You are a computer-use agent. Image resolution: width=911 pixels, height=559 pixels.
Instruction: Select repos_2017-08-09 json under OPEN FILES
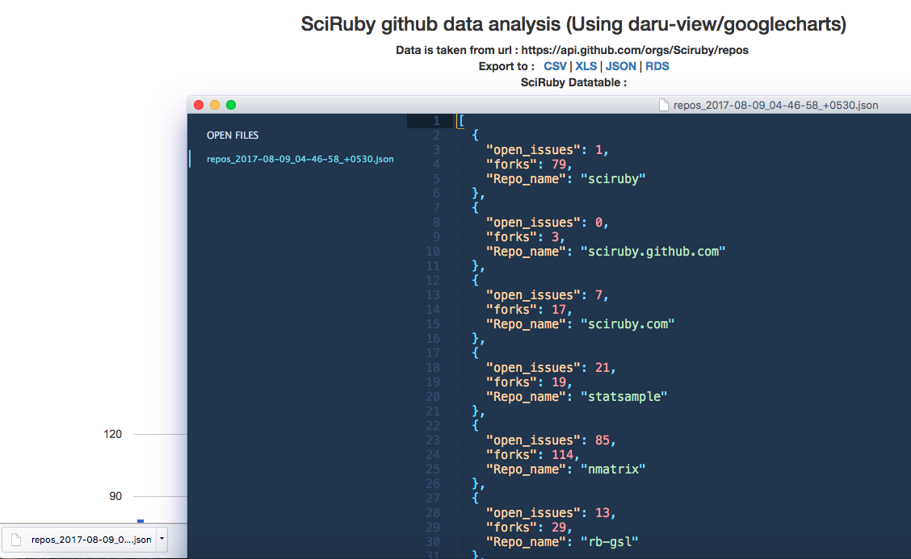point(300,159)
